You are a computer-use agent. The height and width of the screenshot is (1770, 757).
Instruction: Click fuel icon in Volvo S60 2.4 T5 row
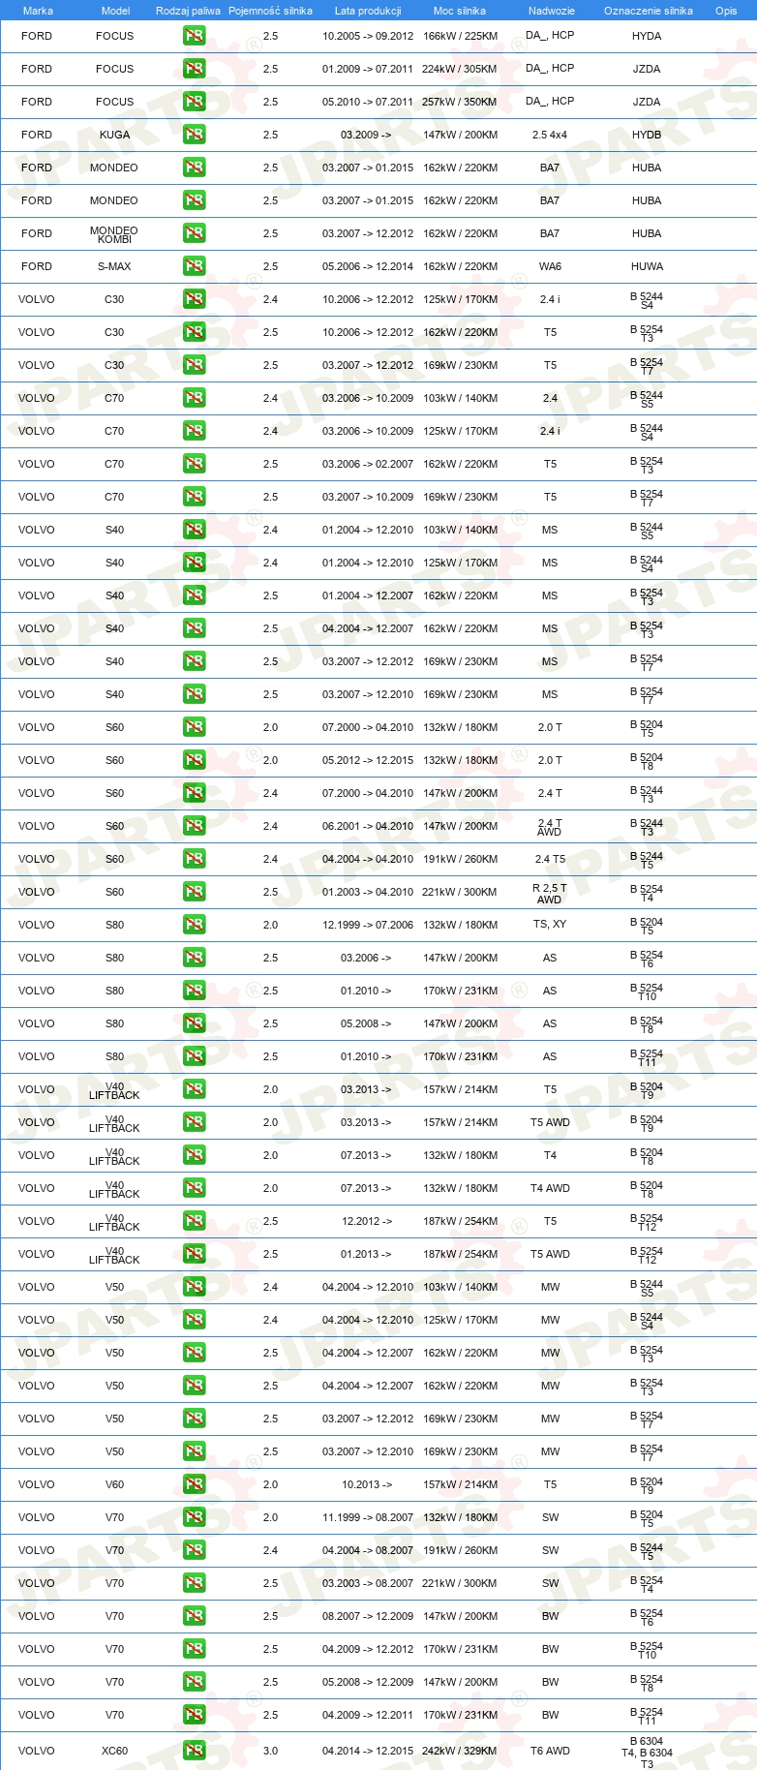coord(194,859)
